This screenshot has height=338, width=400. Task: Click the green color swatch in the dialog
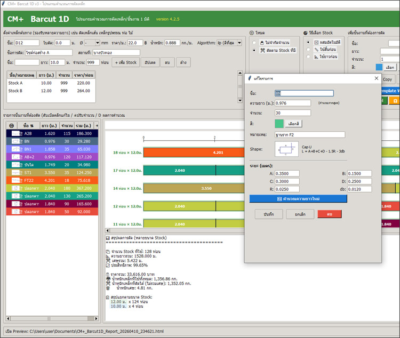[x=279, y=124]
